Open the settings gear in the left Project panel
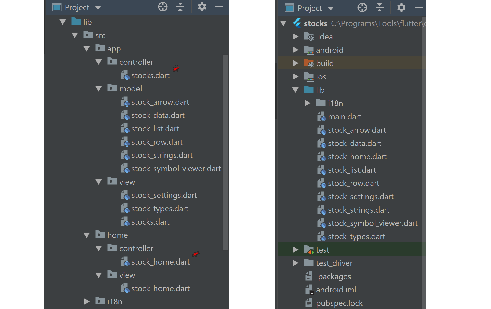 point(202,7)
